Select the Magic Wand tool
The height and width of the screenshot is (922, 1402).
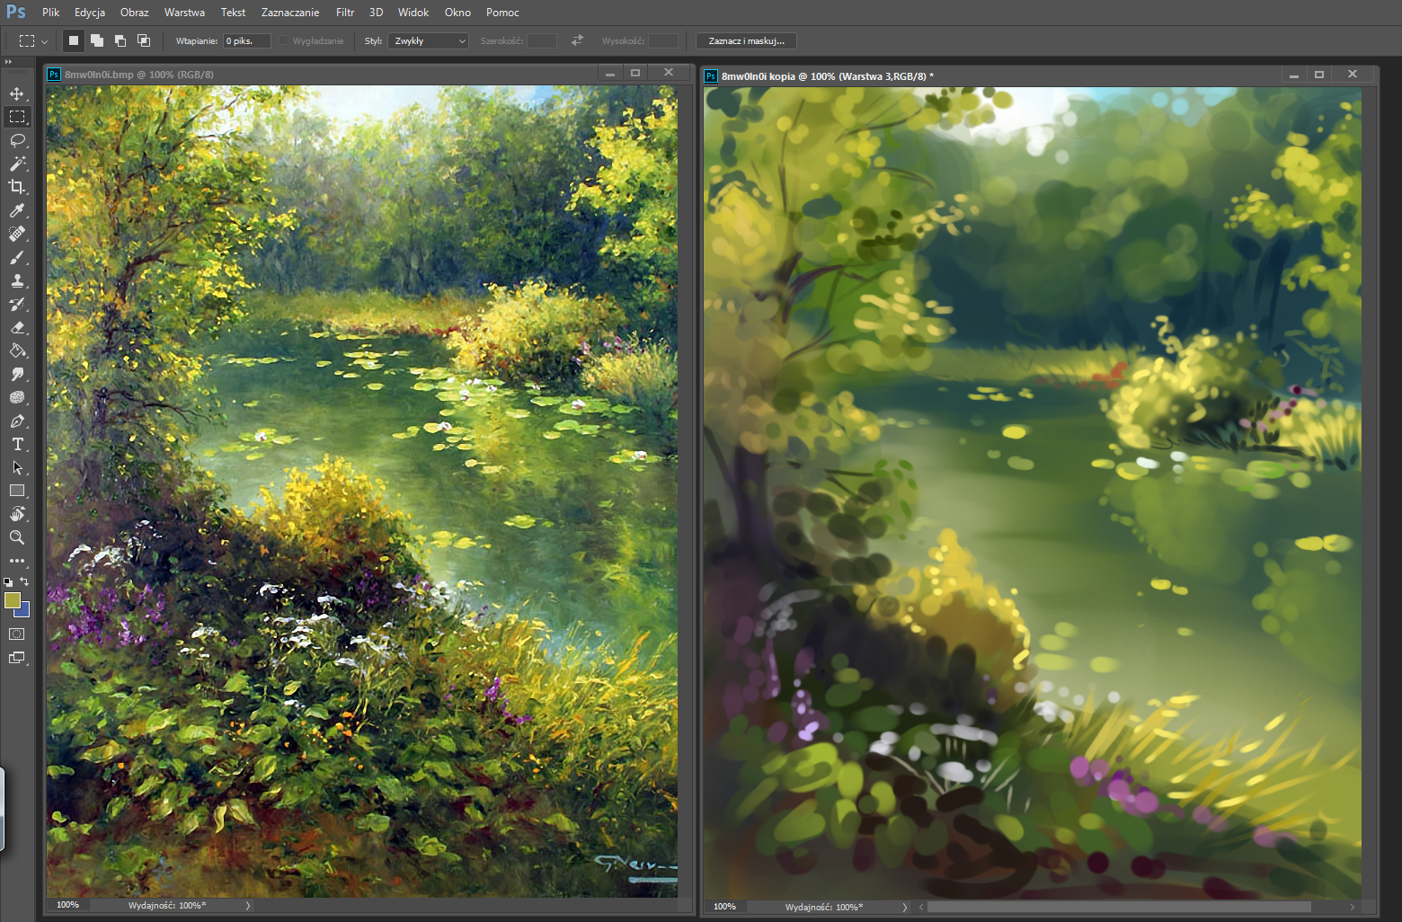(x=17, y=164)
